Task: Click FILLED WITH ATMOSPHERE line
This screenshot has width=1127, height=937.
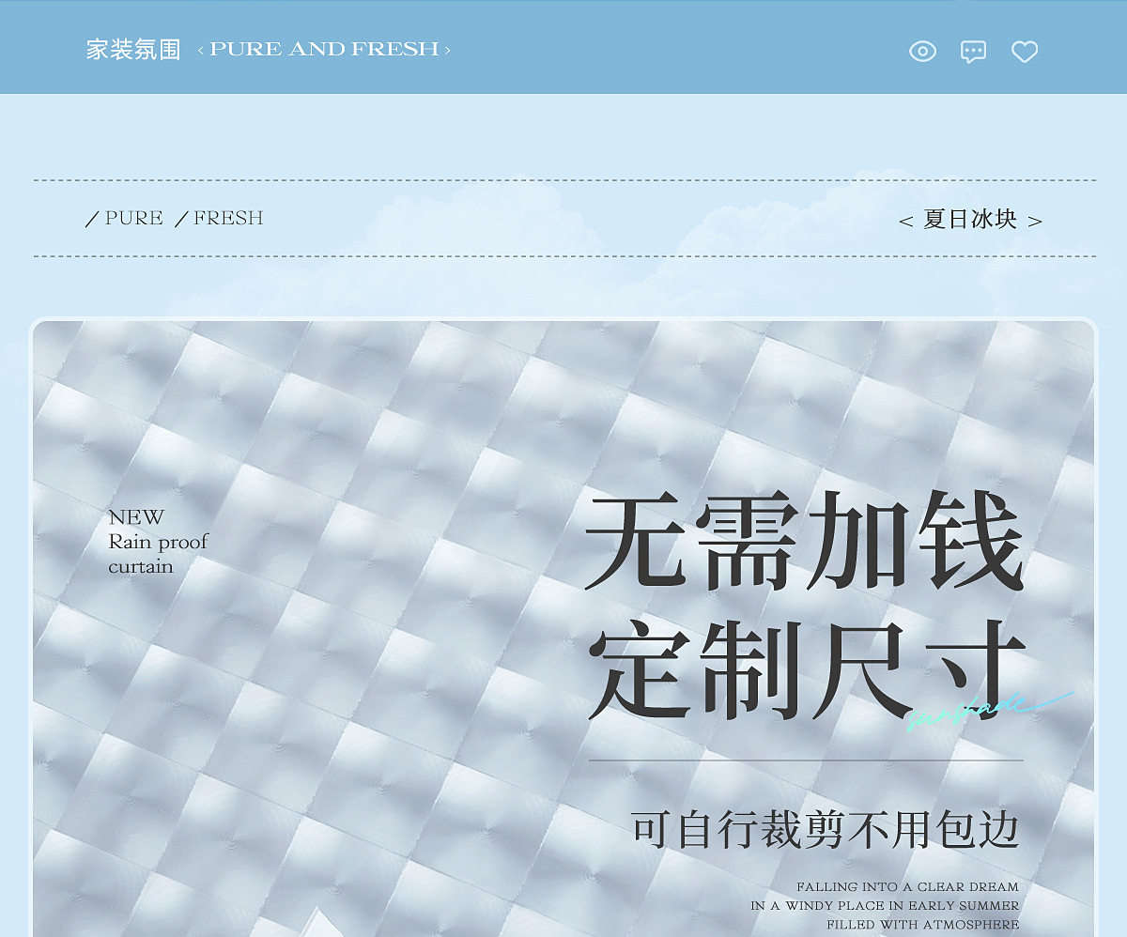Action: point(923,924)
